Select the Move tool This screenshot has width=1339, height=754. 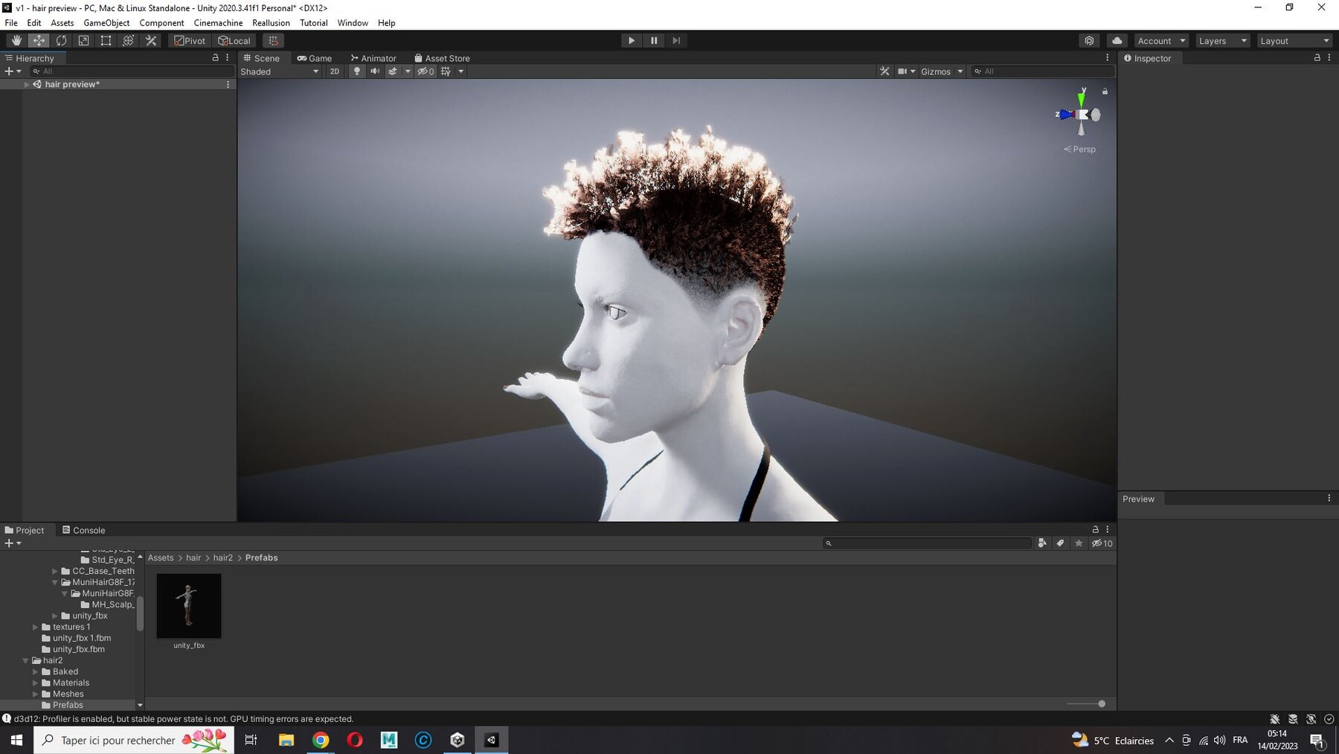click(x=39, y=41)
